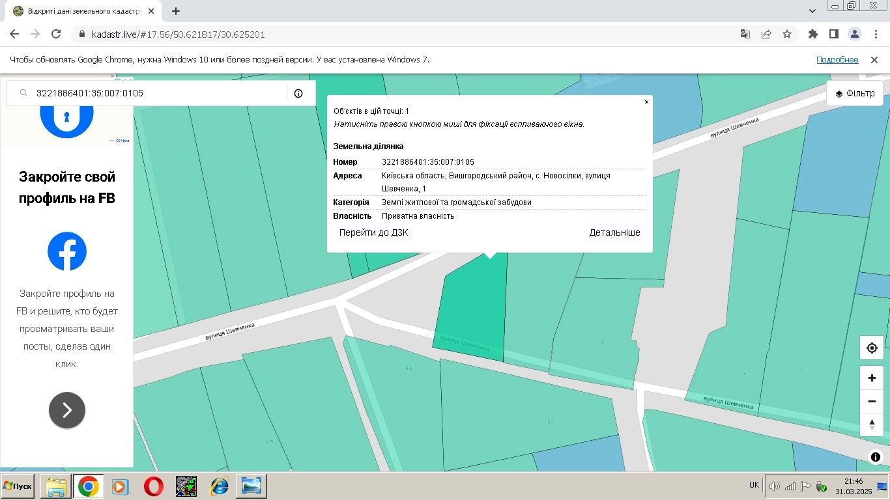Open new browser tab

pyautogui.click(x=176, y=11)
